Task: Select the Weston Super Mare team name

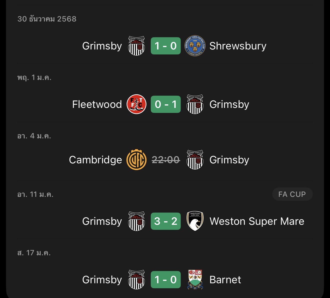Action: [x=257, y=221]
